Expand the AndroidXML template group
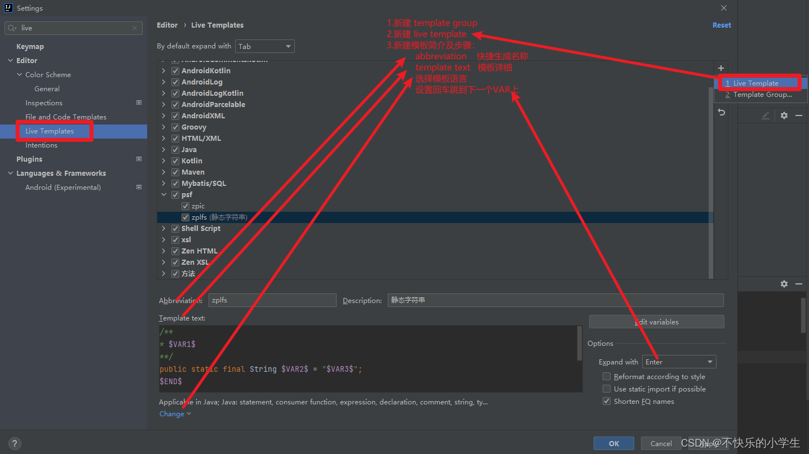This screenshot has width=809, height=454. click(163, 116)
